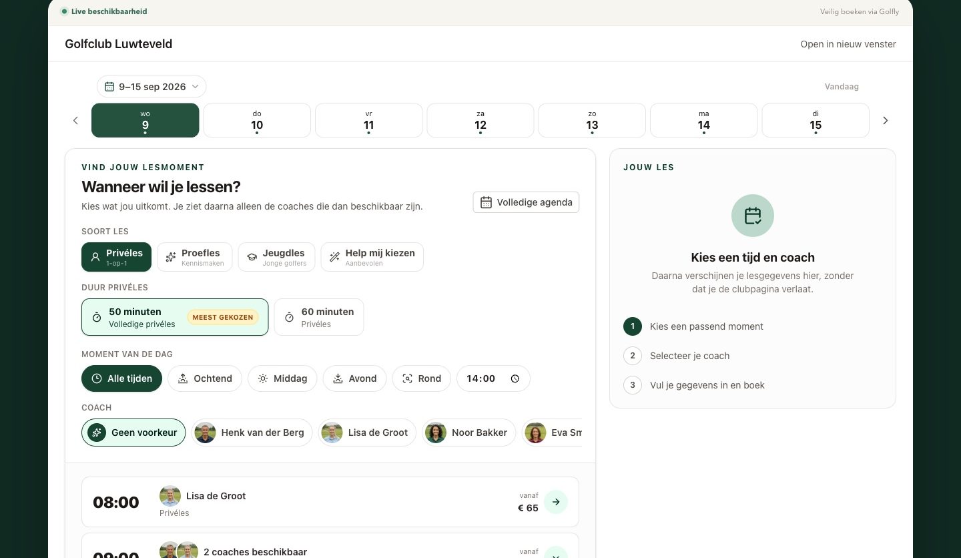
Task: Click the focus target icon on Rond
Action: (407, 378)
